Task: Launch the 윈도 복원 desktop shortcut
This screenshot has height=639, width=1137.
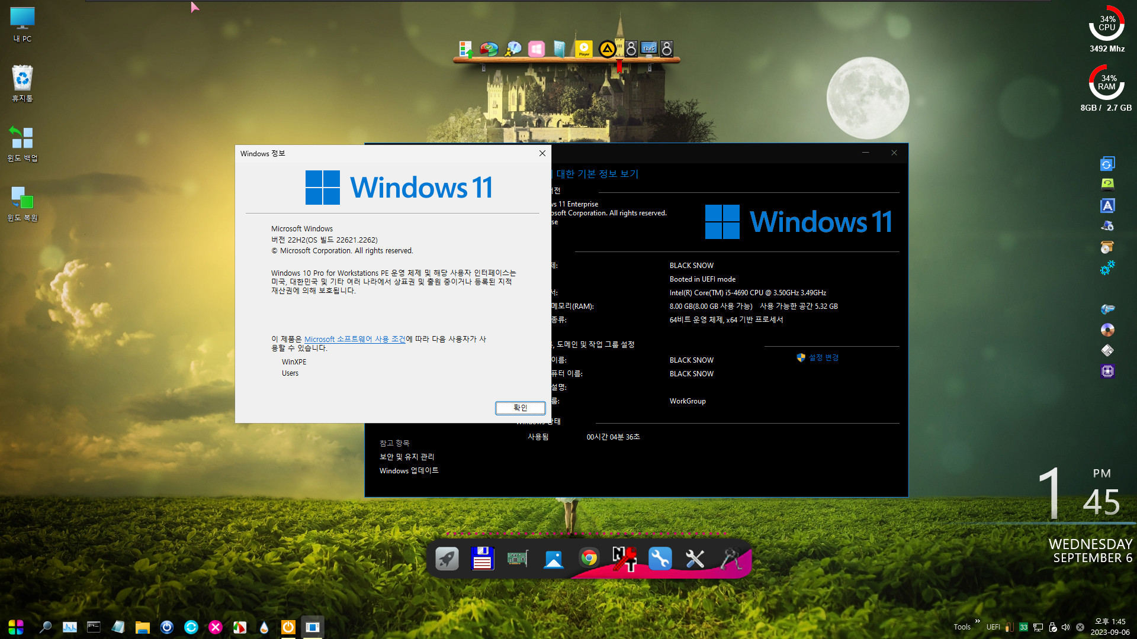Action: [x=23, y=204]
